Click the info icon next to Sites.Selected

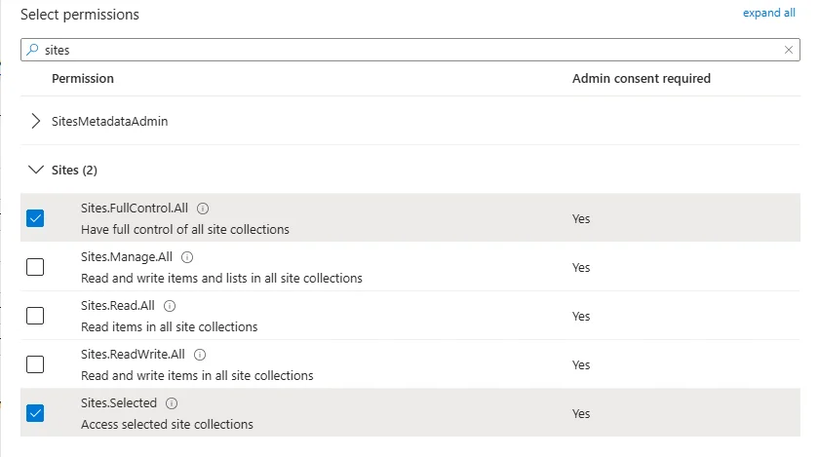(x=172, y=403)
